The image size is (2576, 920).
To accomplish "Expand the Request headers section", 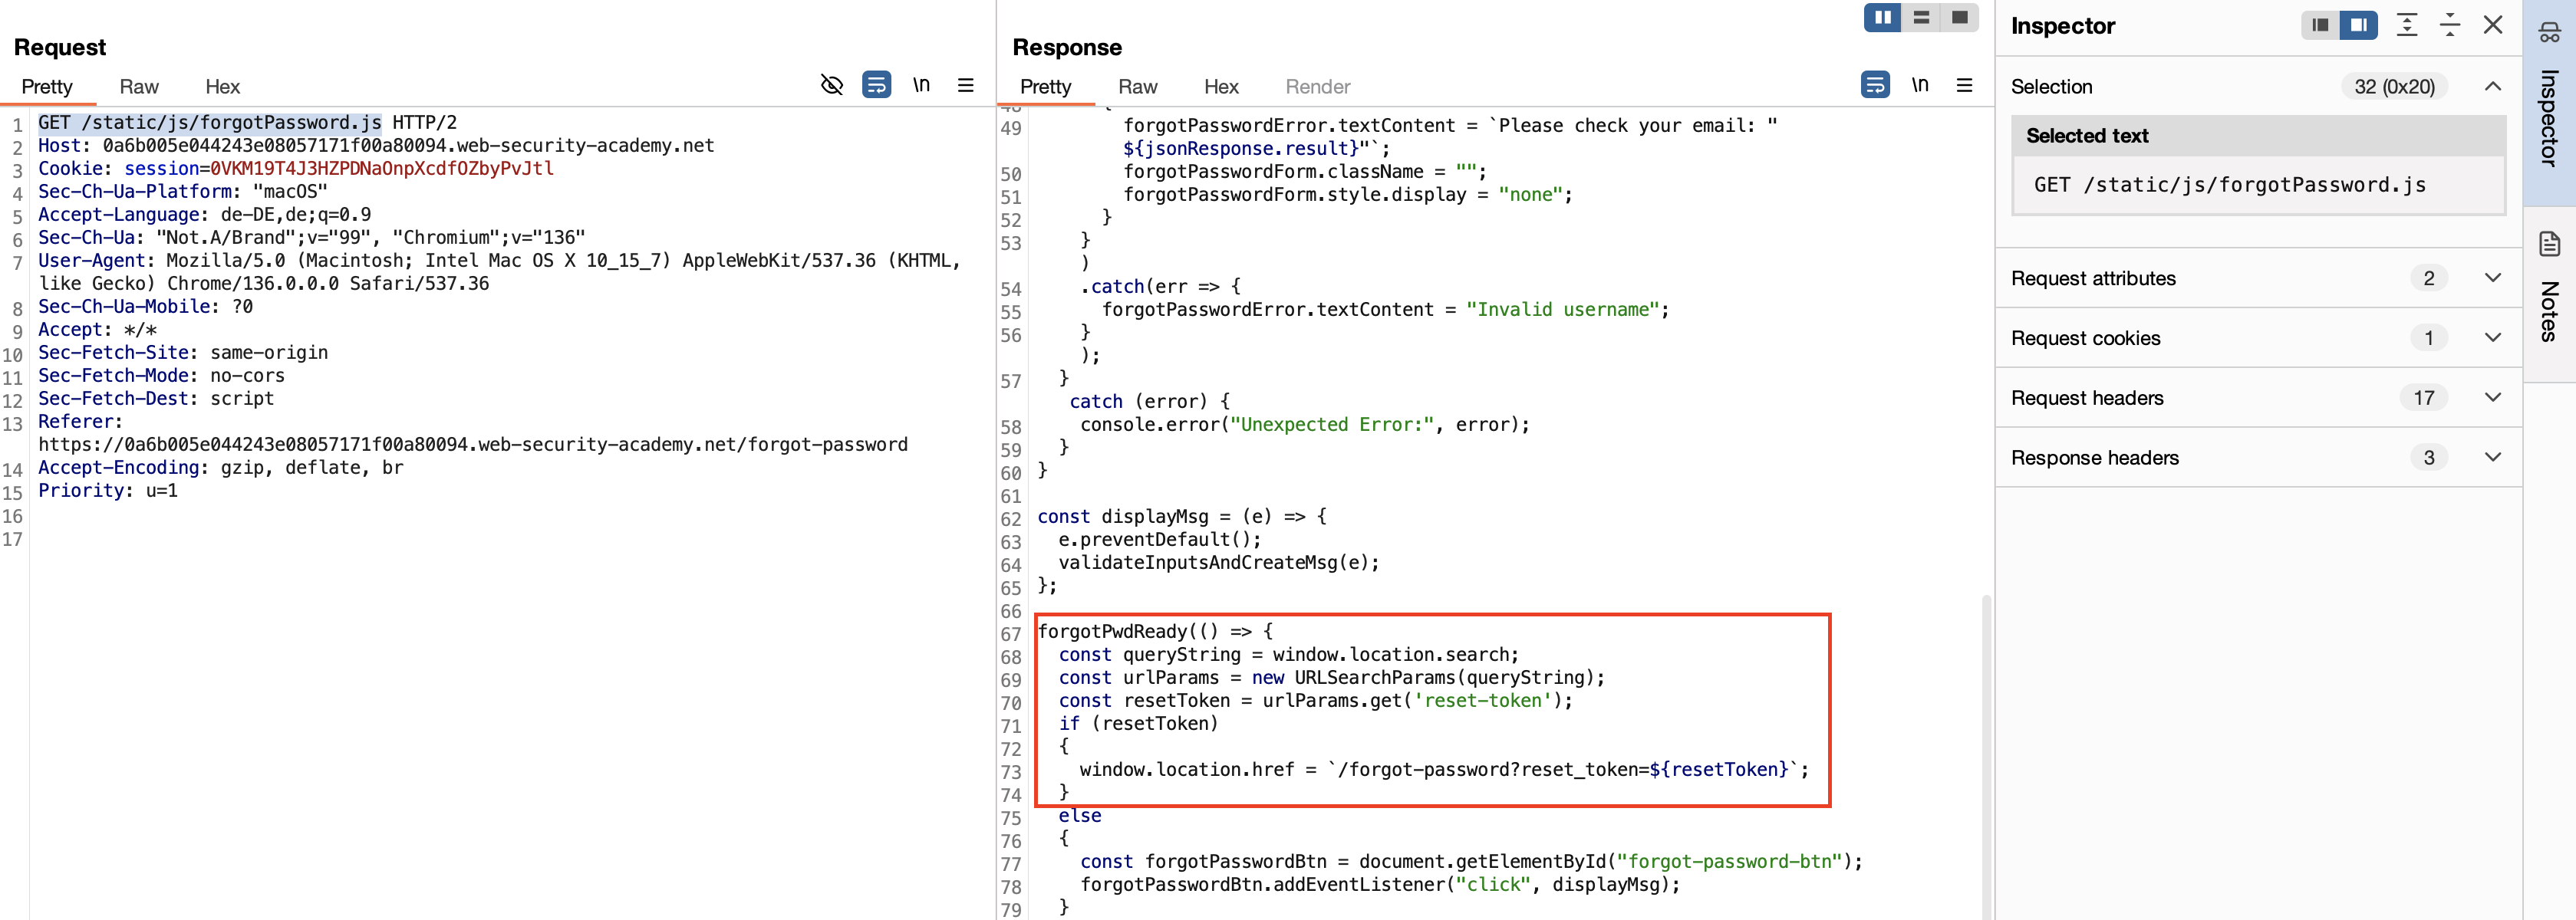I will [x=2492, y=398].
